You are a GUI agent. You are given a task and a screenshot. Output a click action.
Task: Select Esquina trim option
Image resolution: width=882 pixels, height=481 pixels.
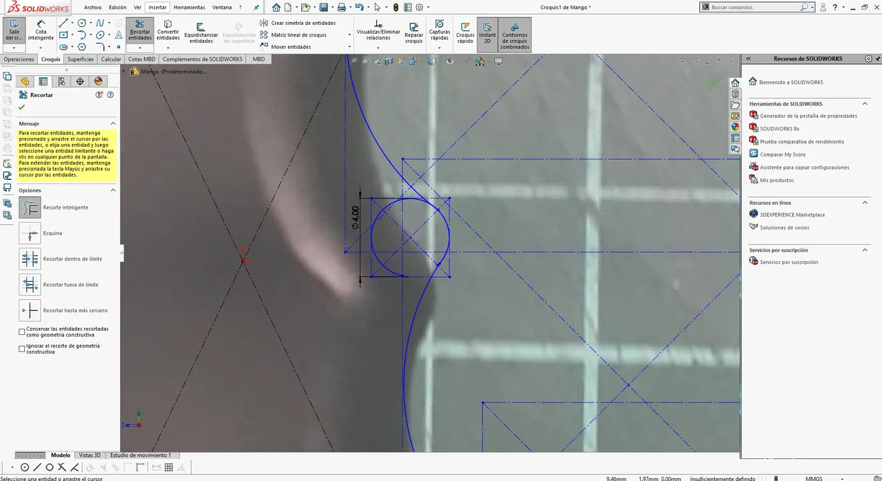tap(30, 233)
